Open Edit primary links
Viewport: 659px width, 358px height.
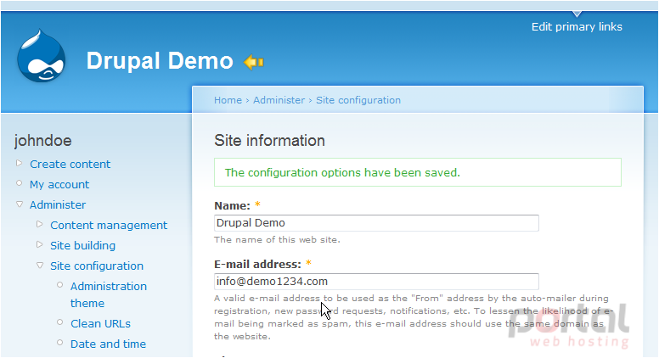577,27
